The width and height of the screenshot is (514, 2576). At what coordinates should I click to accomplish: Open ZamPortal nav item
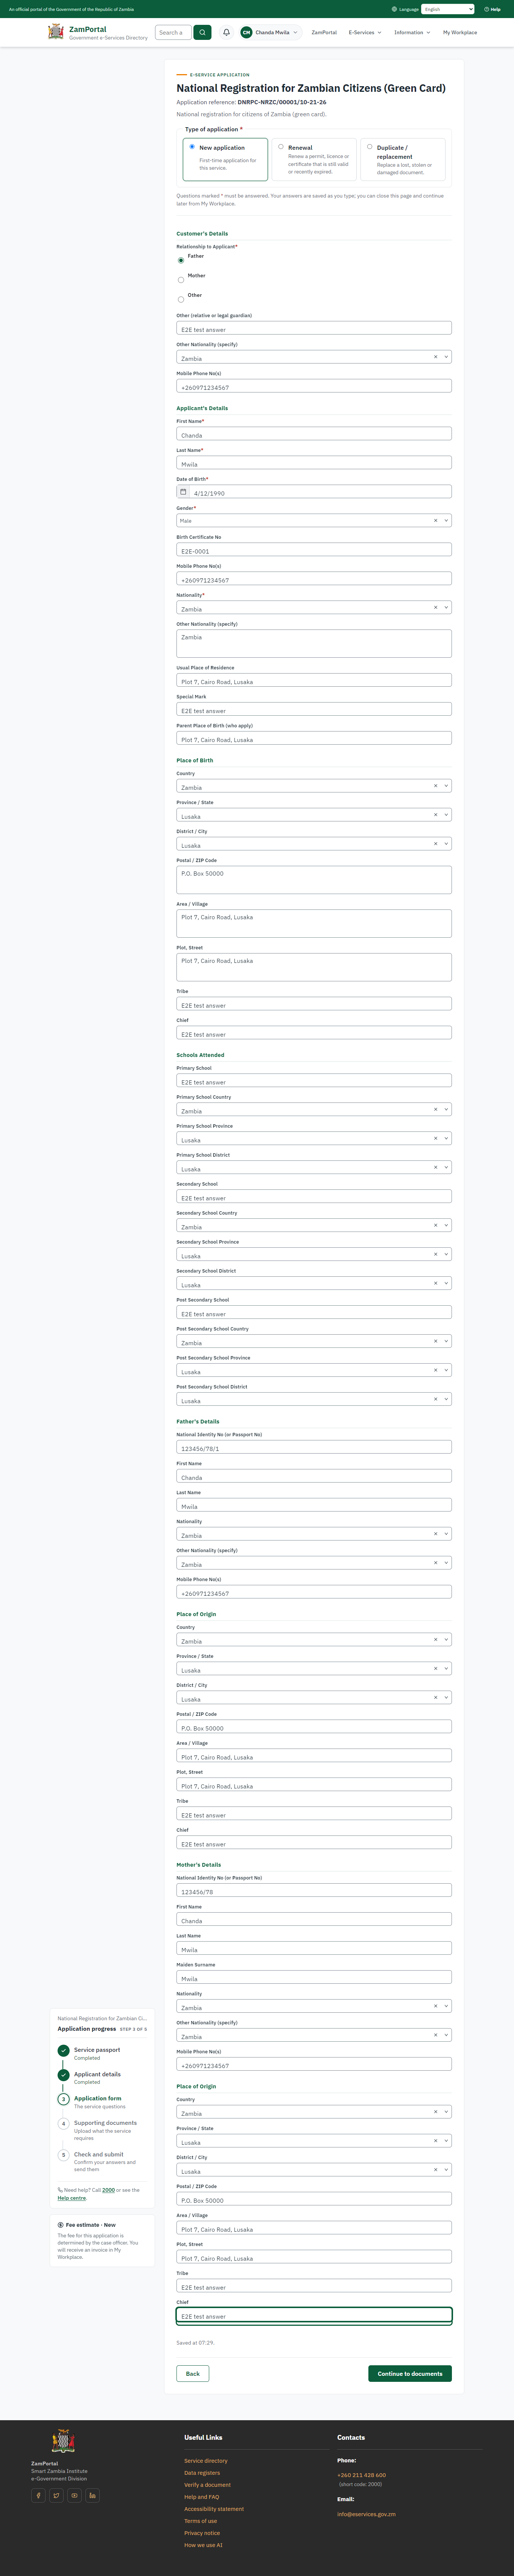click(324, 32)
